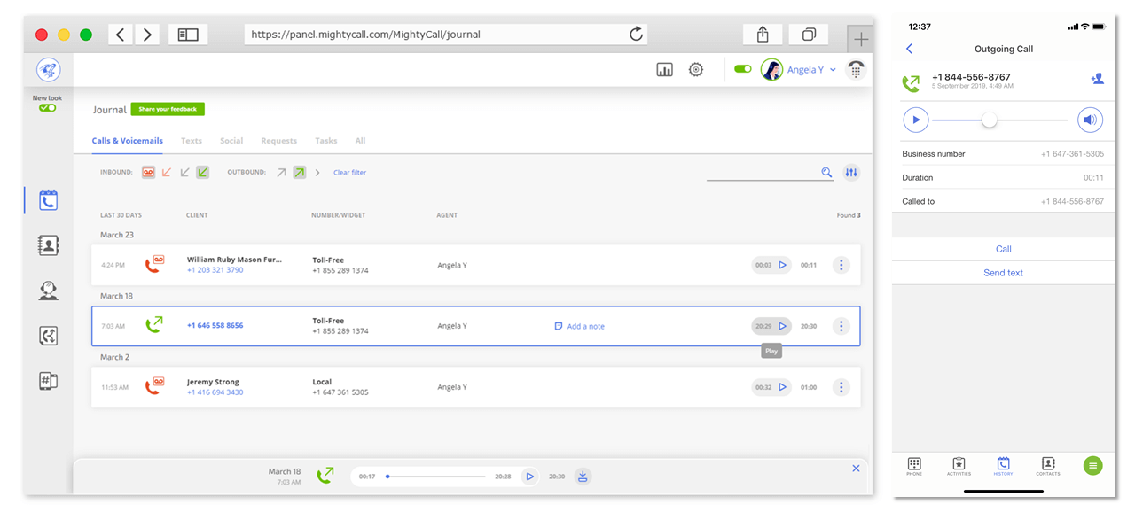Image resolution: width=1135 pixels, height=512 pixels.
Task: Expand the outbound filter options chevron
Action: coord(317,172)
